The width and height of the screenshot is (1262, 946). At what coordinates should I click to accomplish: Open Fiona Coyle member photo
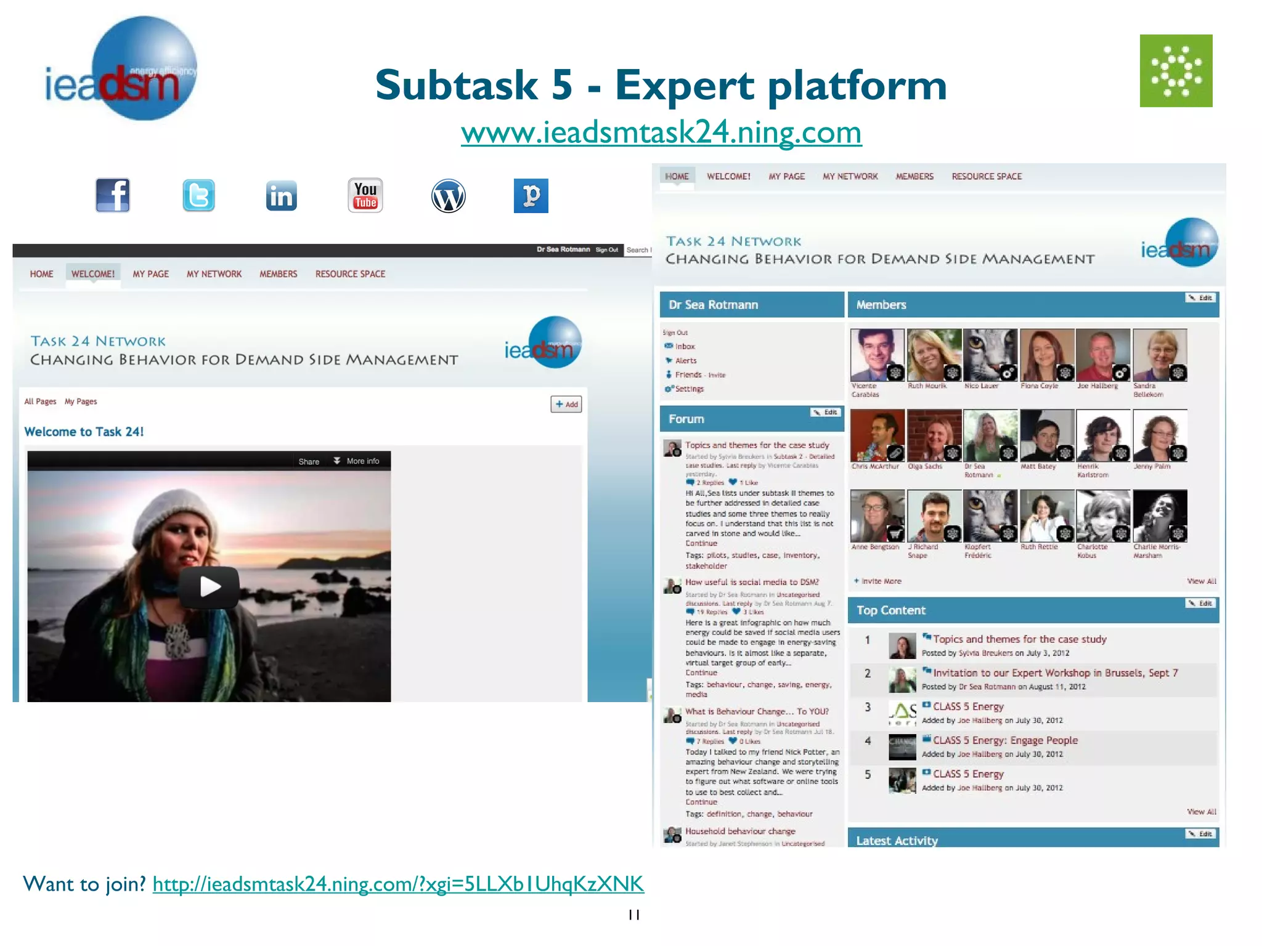1047,355
